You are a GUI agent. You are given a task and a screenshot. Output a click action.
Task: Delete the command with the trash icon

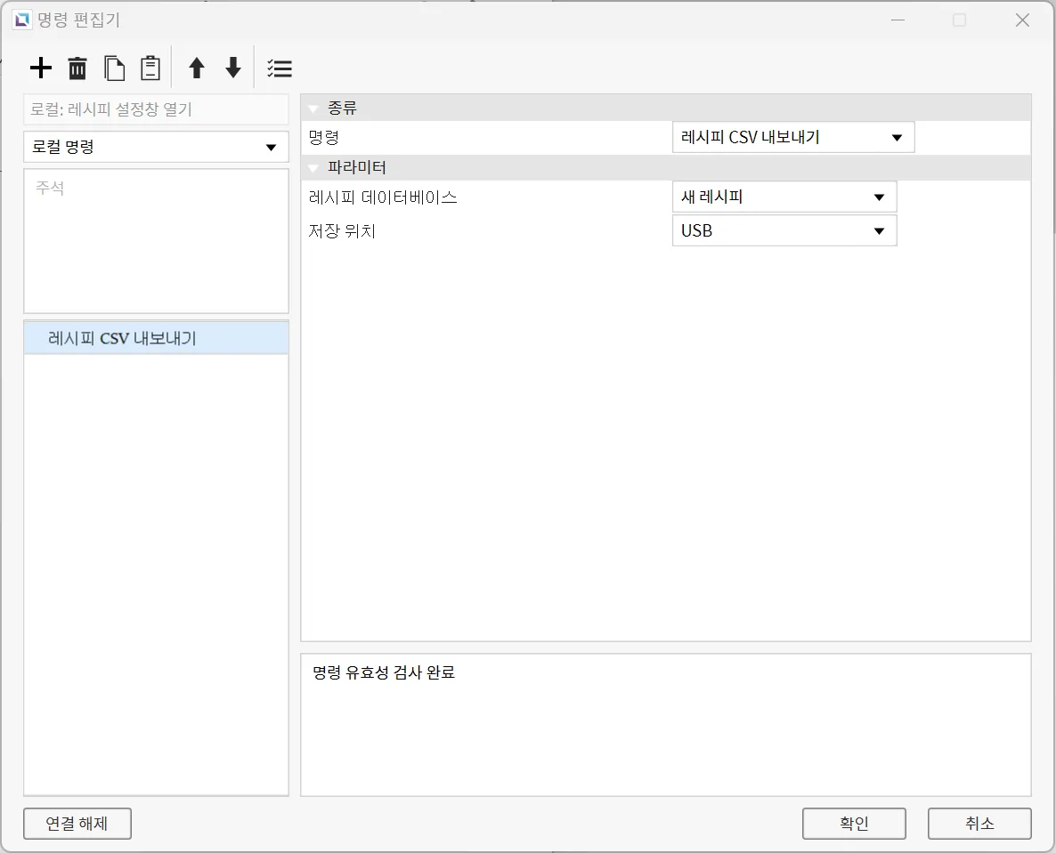[77, 68]
